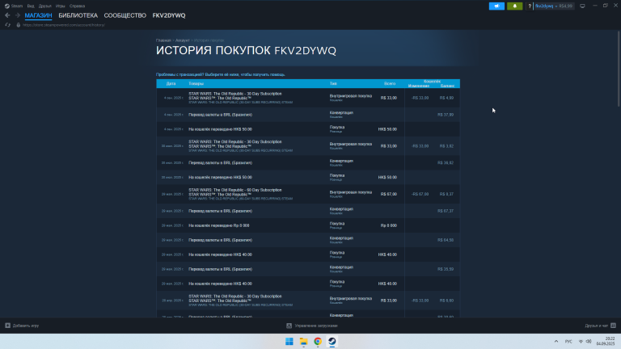Click the Добавить игру label
621x349 pixels.
tap(26, 326)
